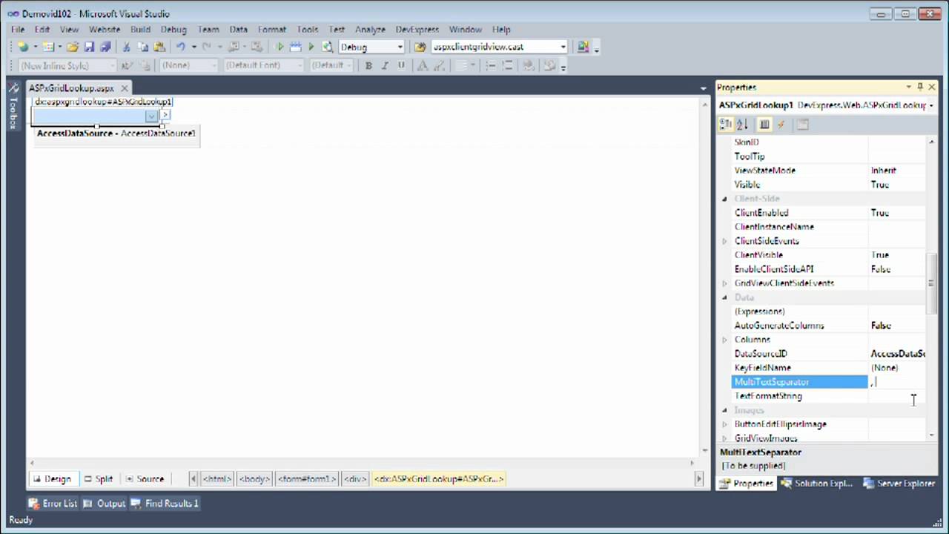Click the Properties page icon

pos(764,125)
